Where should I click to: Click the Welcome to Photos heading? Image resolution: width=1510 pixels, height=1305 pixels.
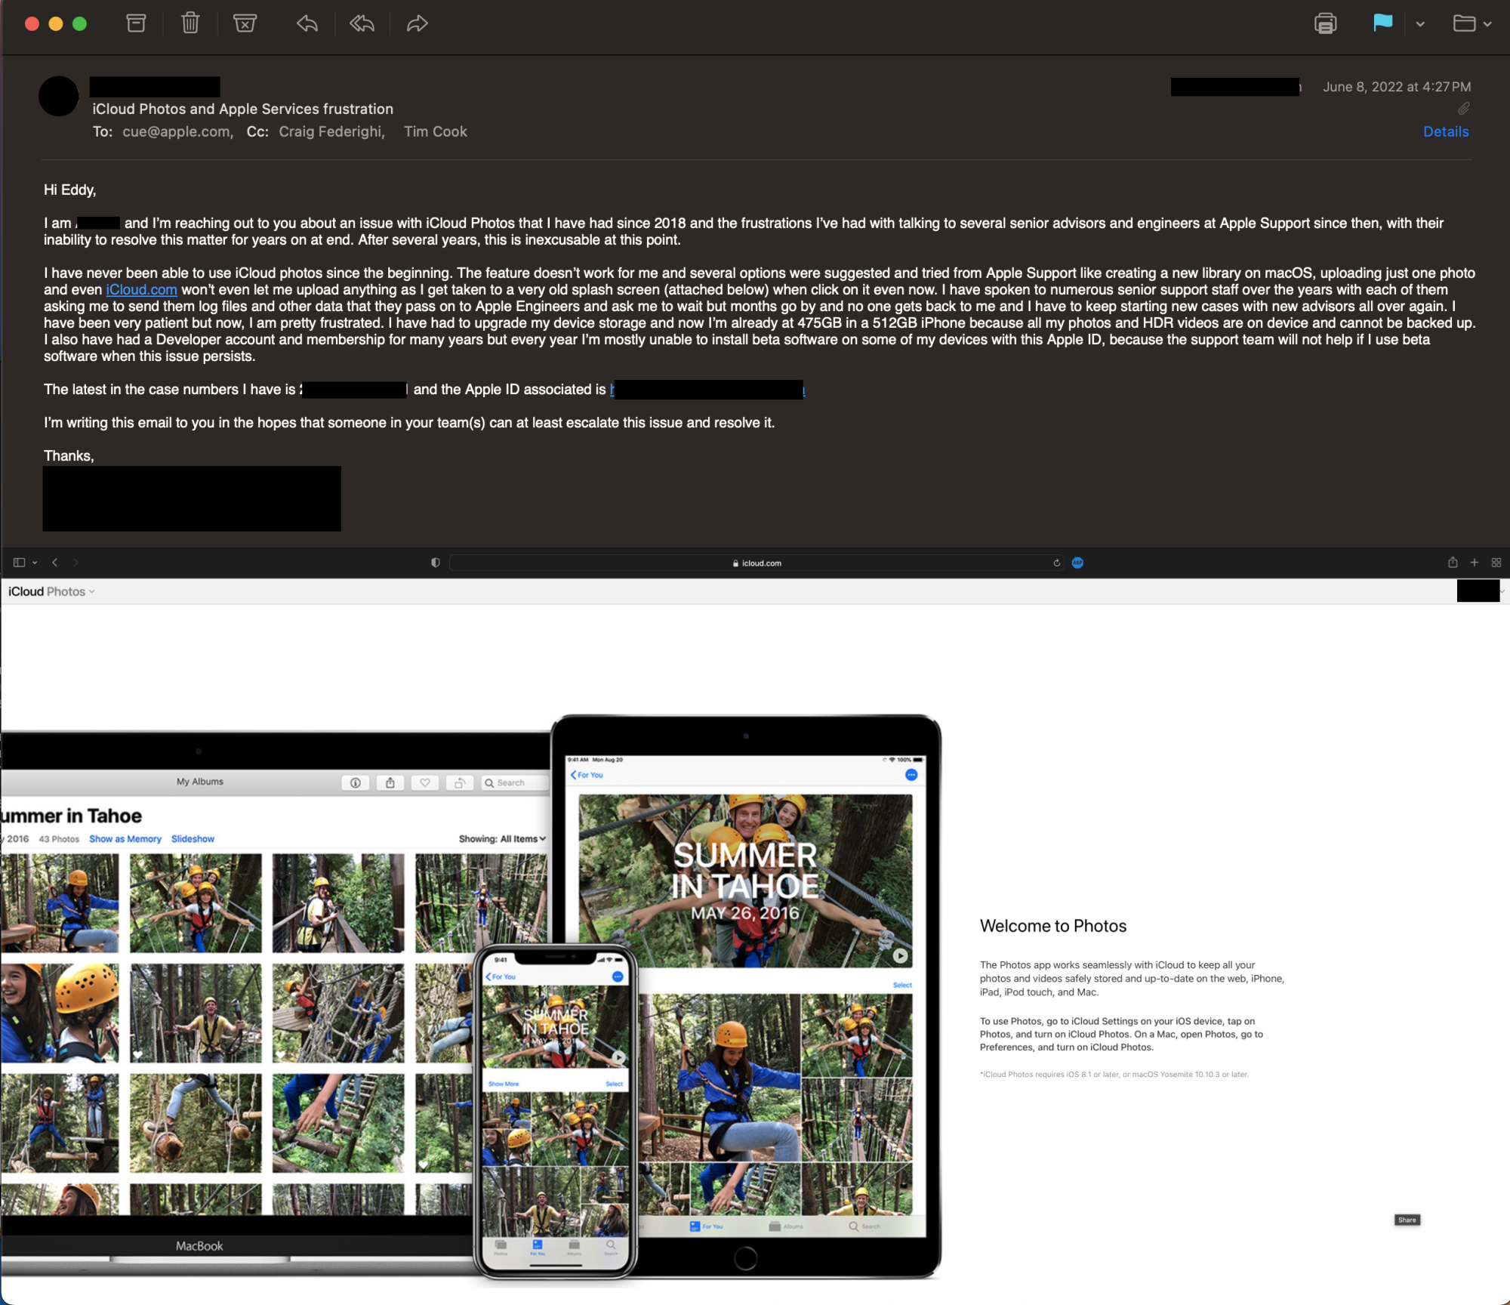[x=1052, y=926]
